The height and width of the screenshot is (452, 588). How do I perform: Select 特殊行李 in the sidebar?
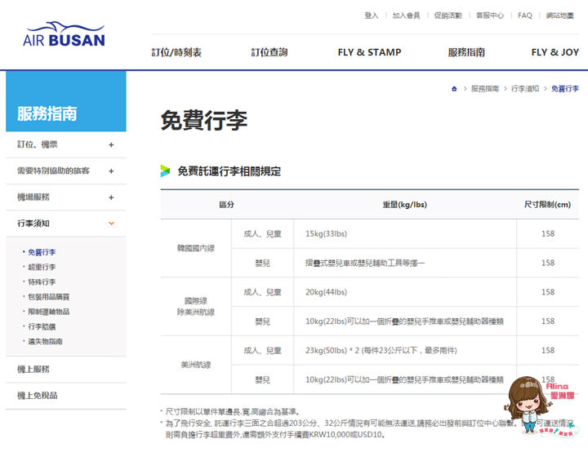coord(42,282)
